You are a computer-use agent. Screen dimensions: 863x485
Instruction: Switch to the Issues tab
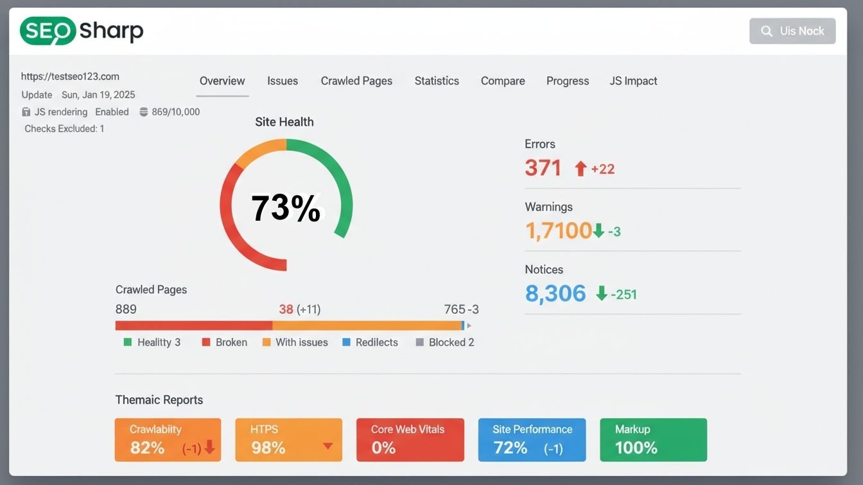[x=283, y=81]
